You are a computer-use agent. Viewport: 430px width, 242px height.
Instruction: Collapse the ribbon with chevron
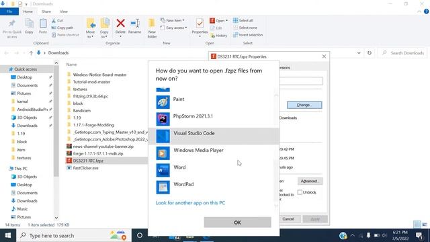pos(419,11)
